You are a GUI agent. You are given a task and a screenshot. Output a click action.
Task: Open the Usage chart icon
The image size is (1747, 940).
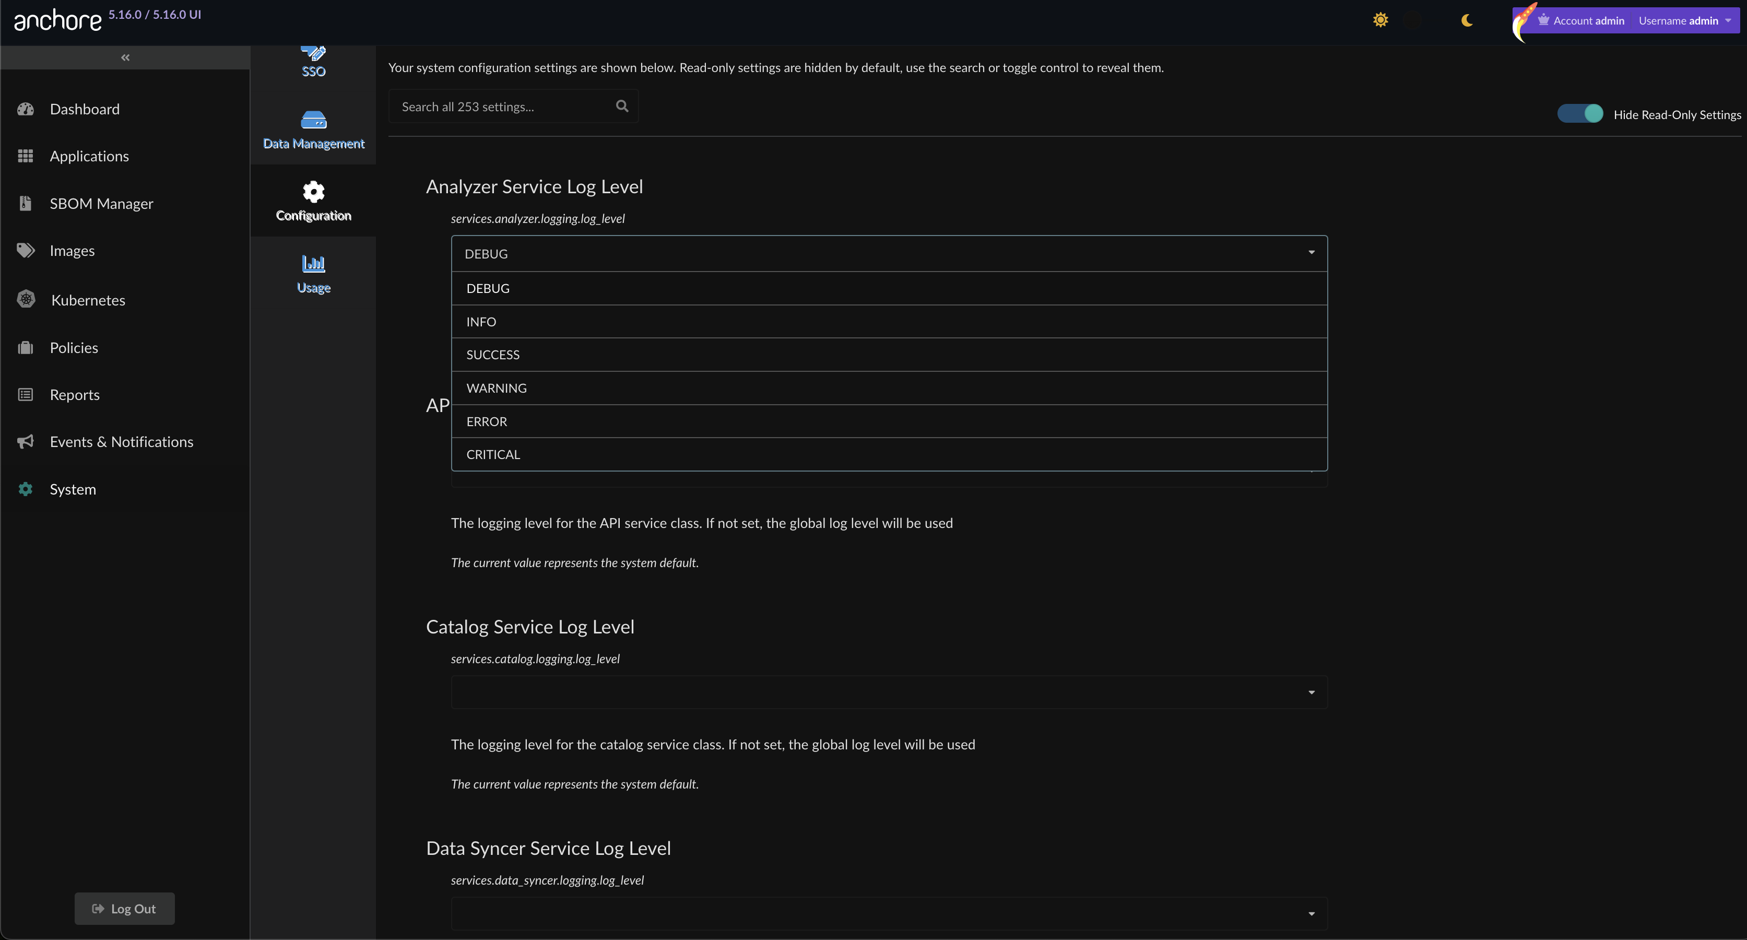313,263
